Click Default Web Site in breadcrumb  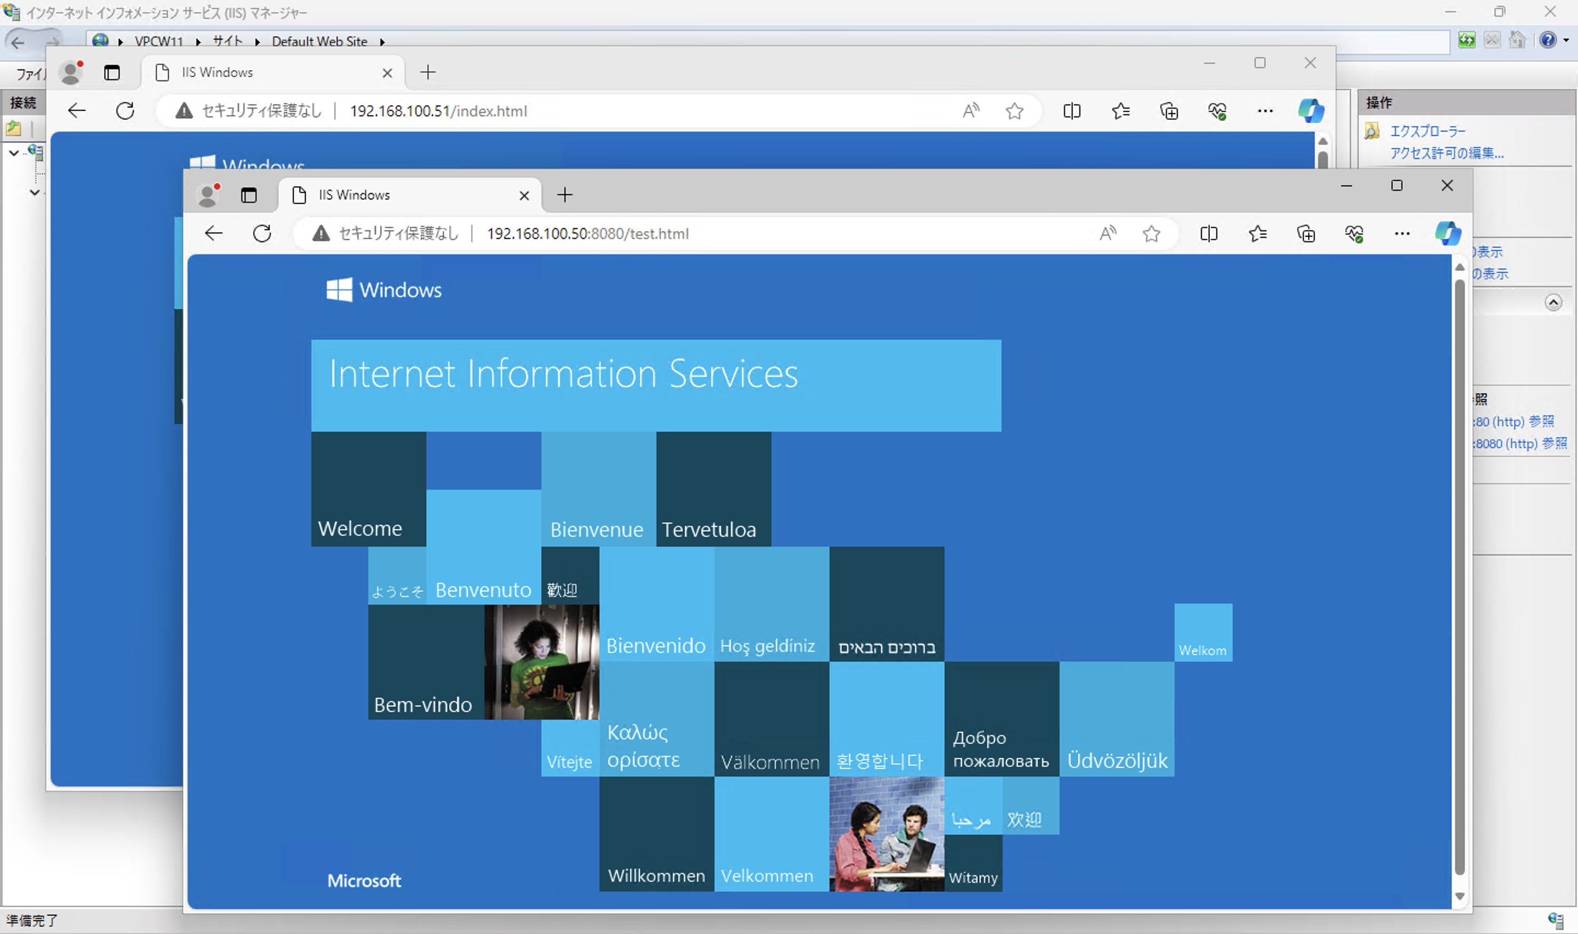pyautogui.click(x=320, y=42)
